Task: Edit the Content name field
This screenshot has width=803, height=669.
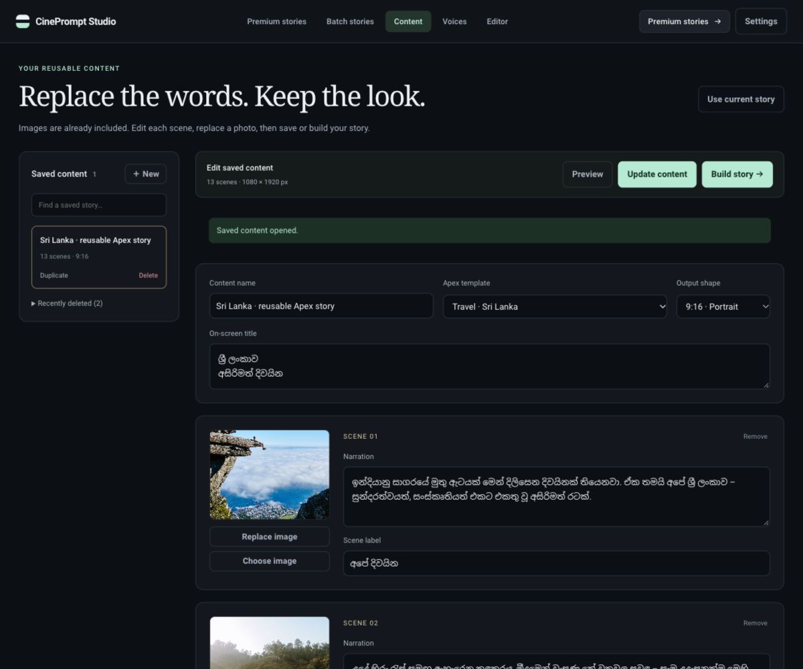Action: [x=321, y=306]
